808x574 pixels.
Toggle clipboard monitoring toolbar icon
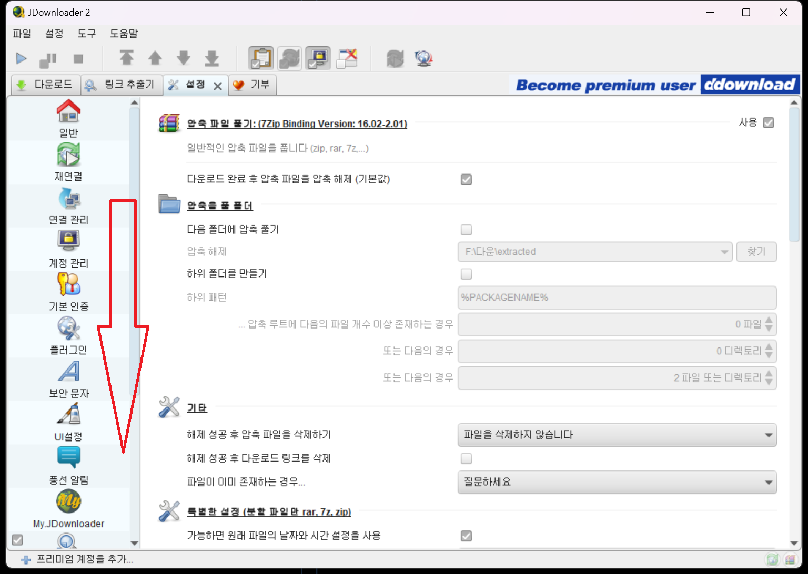coord(261,58)
